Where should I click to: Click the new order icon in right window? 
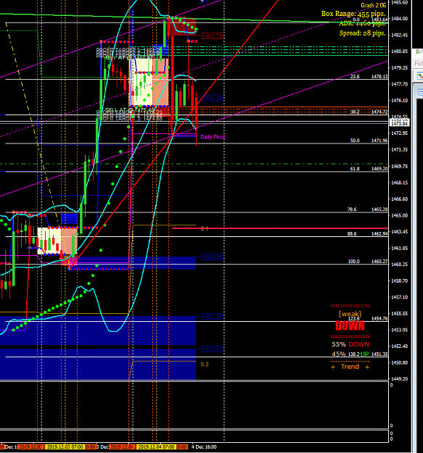[x=420, y=76]
